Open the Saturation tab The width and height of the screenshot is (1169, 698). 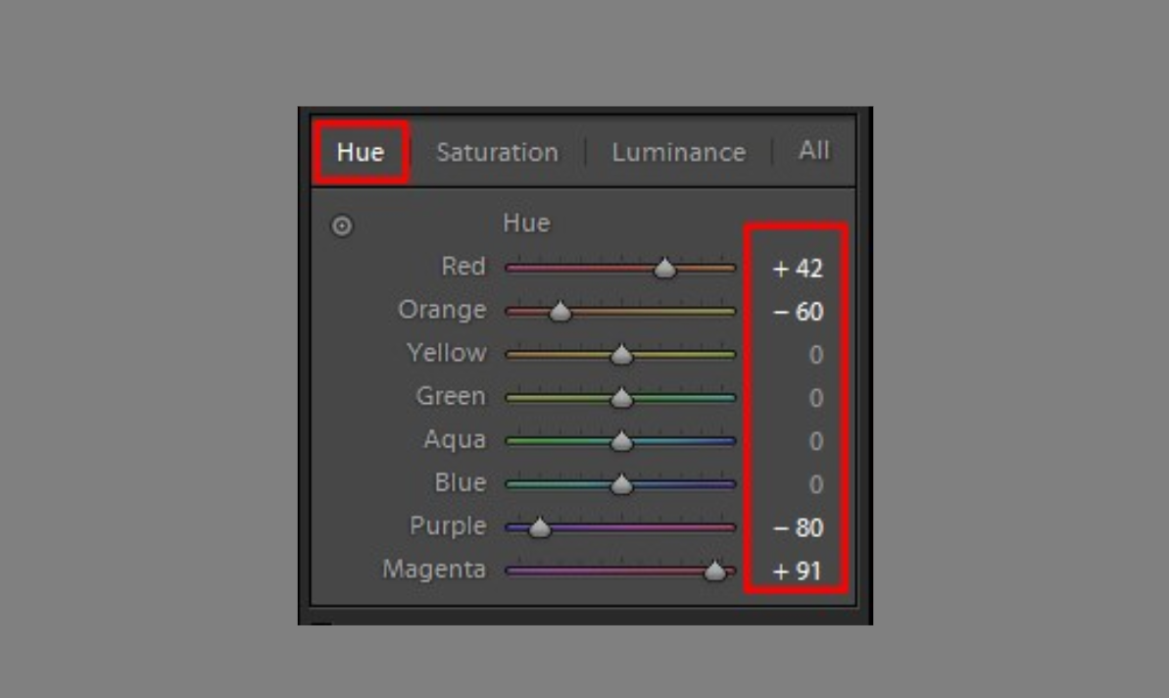click(x=497, y=153)
